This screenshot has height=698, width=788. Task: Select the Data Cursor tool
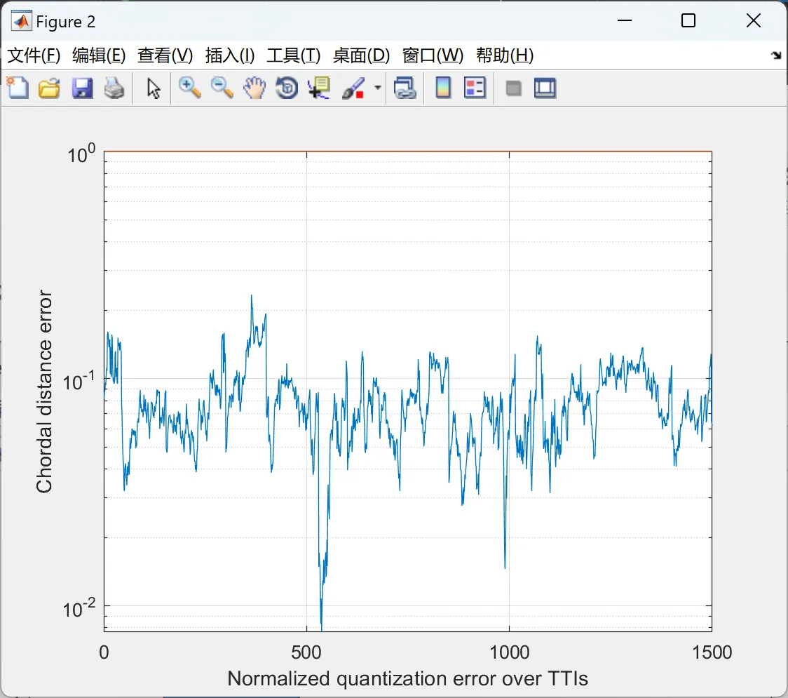click(x=319, y=88)
